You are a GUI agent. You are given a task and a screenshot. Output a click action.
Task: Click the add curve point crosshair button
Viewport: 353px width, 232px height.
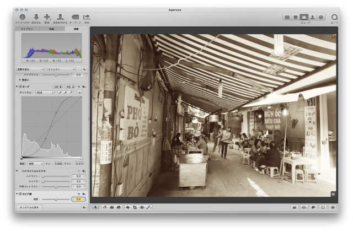pos(79,93)
